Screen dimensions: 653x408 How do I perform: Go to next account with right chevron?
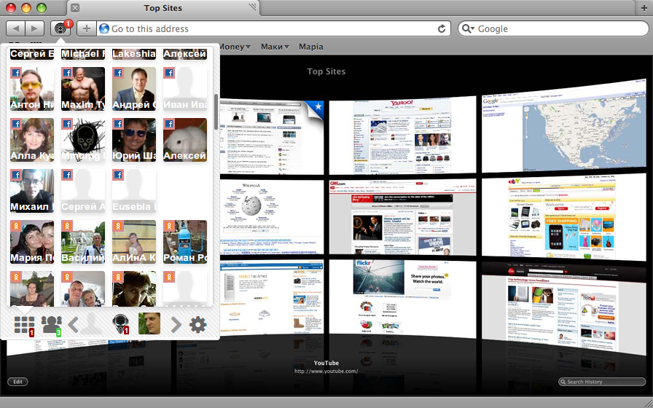[x=176, y=324]
